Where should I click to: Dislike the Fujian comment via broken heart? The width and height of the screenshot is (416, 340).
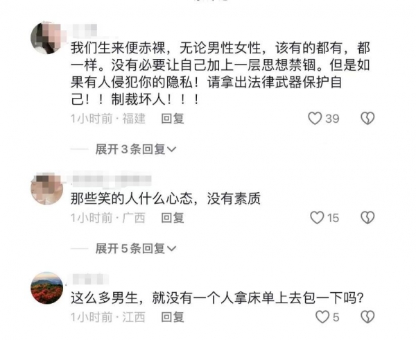pos(367,119)
